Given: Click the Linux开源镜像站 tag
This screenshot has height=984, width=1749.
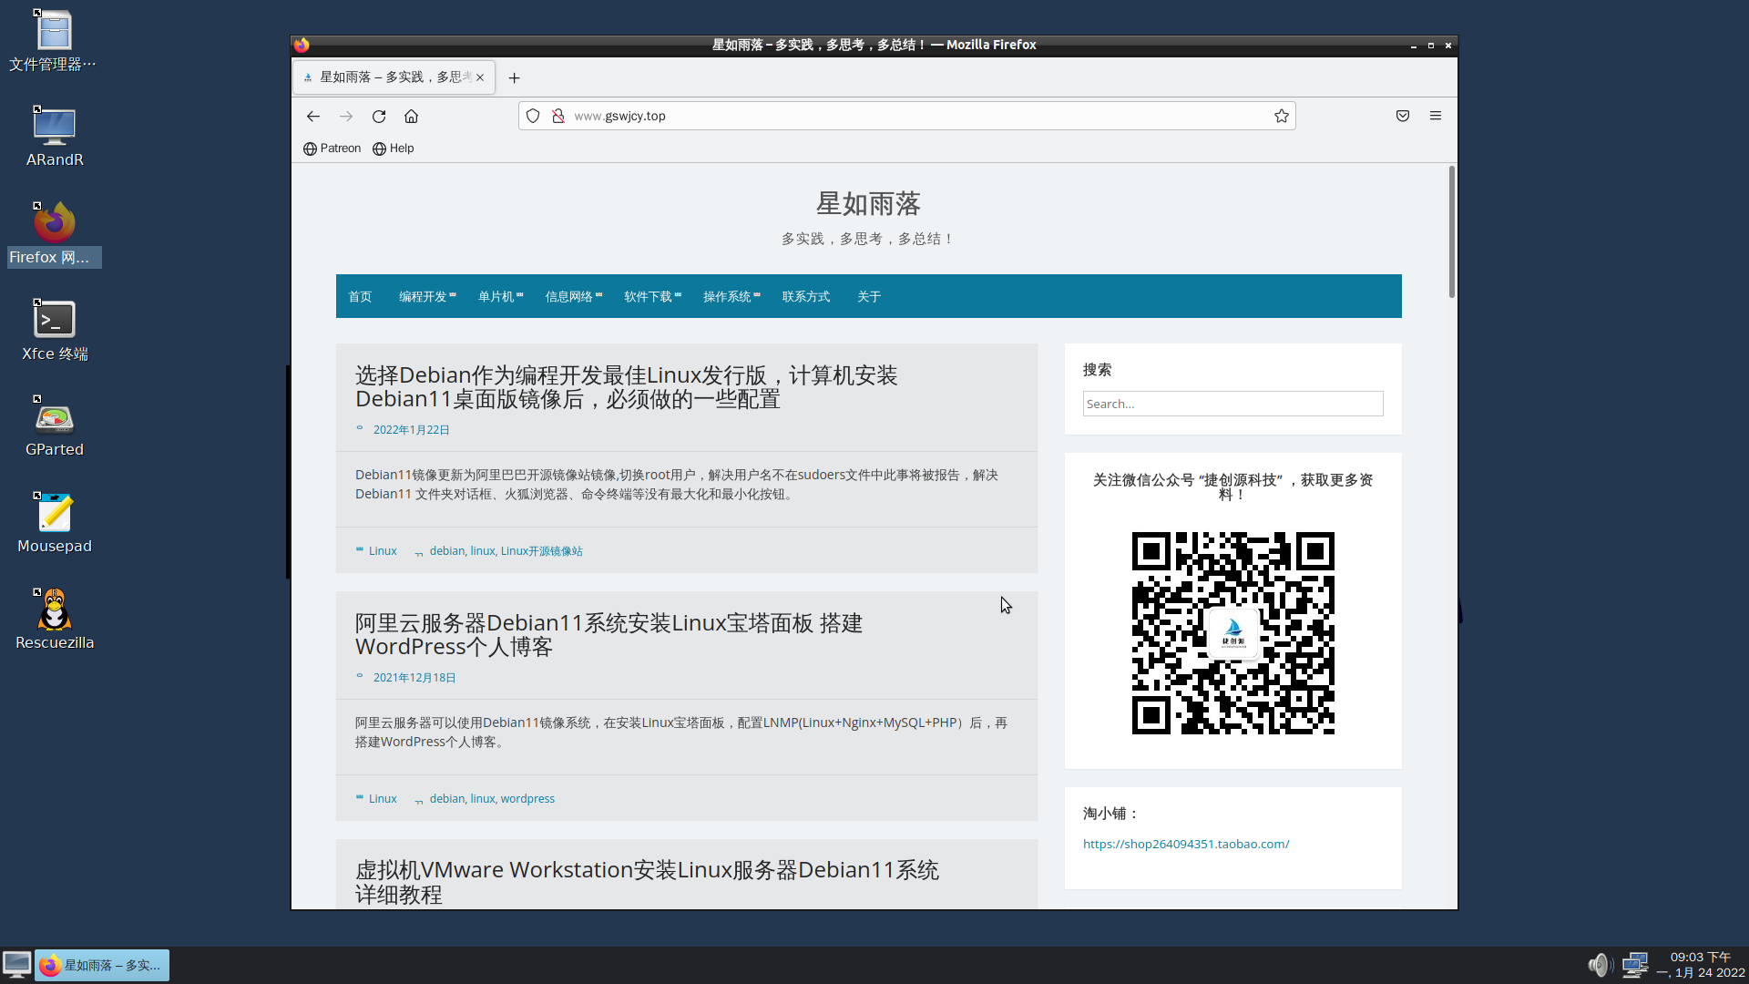Looking at the screenshot, I should tap(541, 551).
